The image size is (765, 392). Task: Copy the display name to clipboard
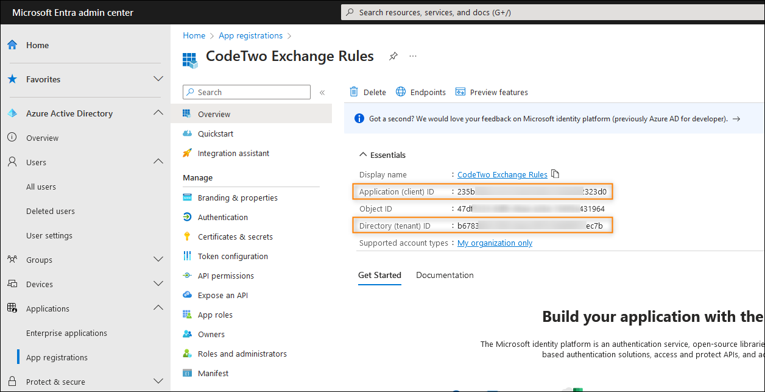tap(555, 174)
